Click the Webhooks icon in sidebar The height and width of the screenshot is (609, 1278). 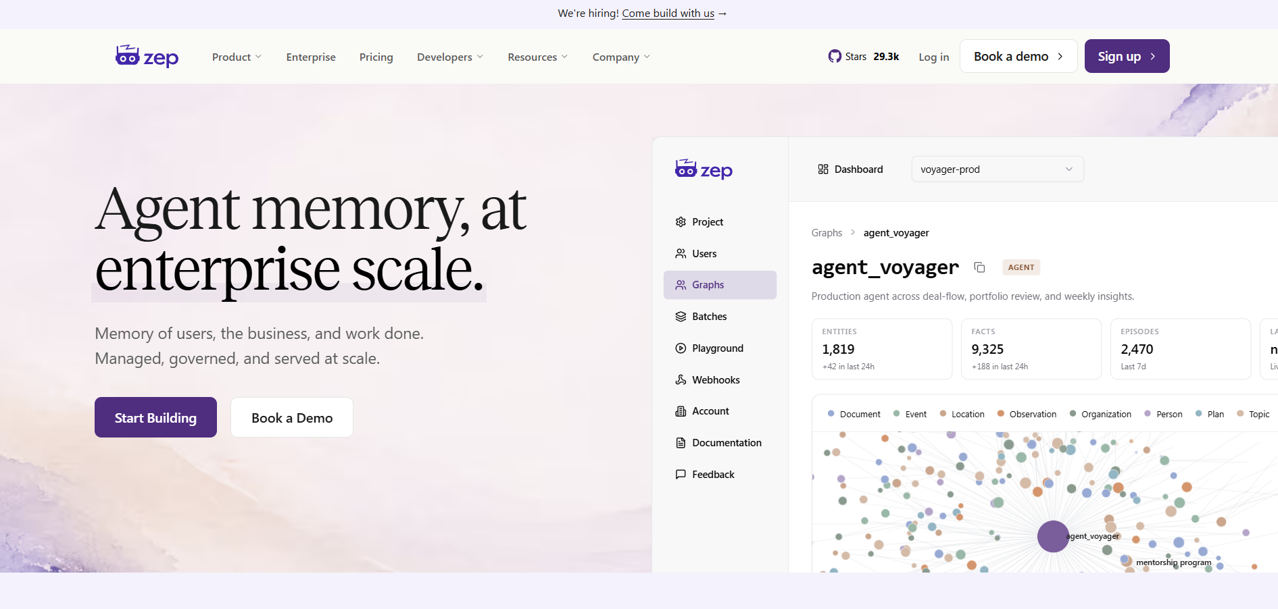click(681, 380)
